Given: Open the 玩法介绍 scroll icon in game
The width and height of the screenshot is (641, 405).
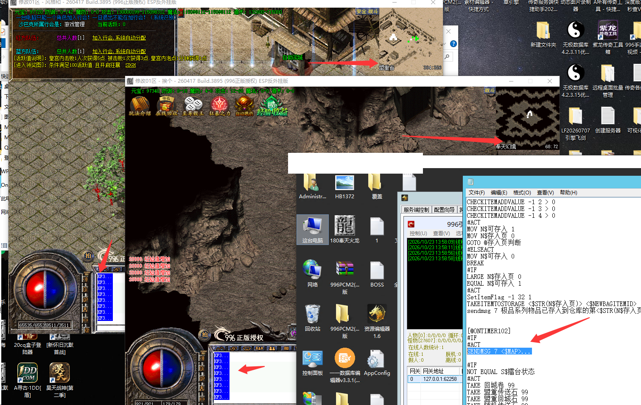Looking at the screenshot, I should [140, 106].
